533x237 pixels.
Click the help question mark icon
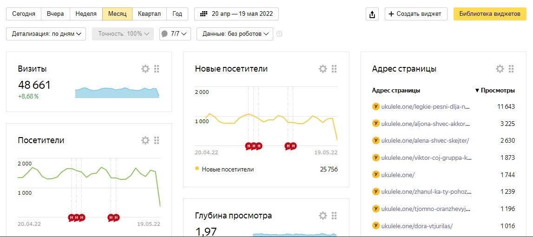pyautogui.click(x=279, y=34)
